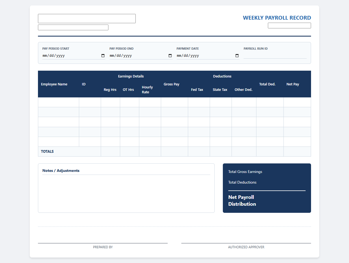The height and width of the screenshot is (263, 349).
Task: Click the Pay Period End date field
Action: coord(141,56)
